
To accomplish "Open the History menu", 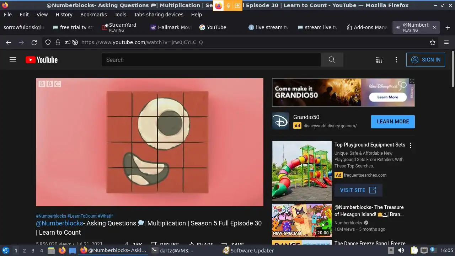I will coord(64,15).
